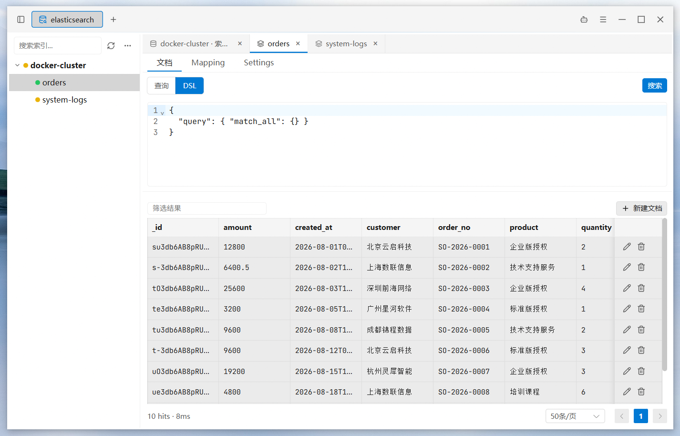Click the 搜索 search button
This screenshot has height=436, width=680.
click(654, 85)
